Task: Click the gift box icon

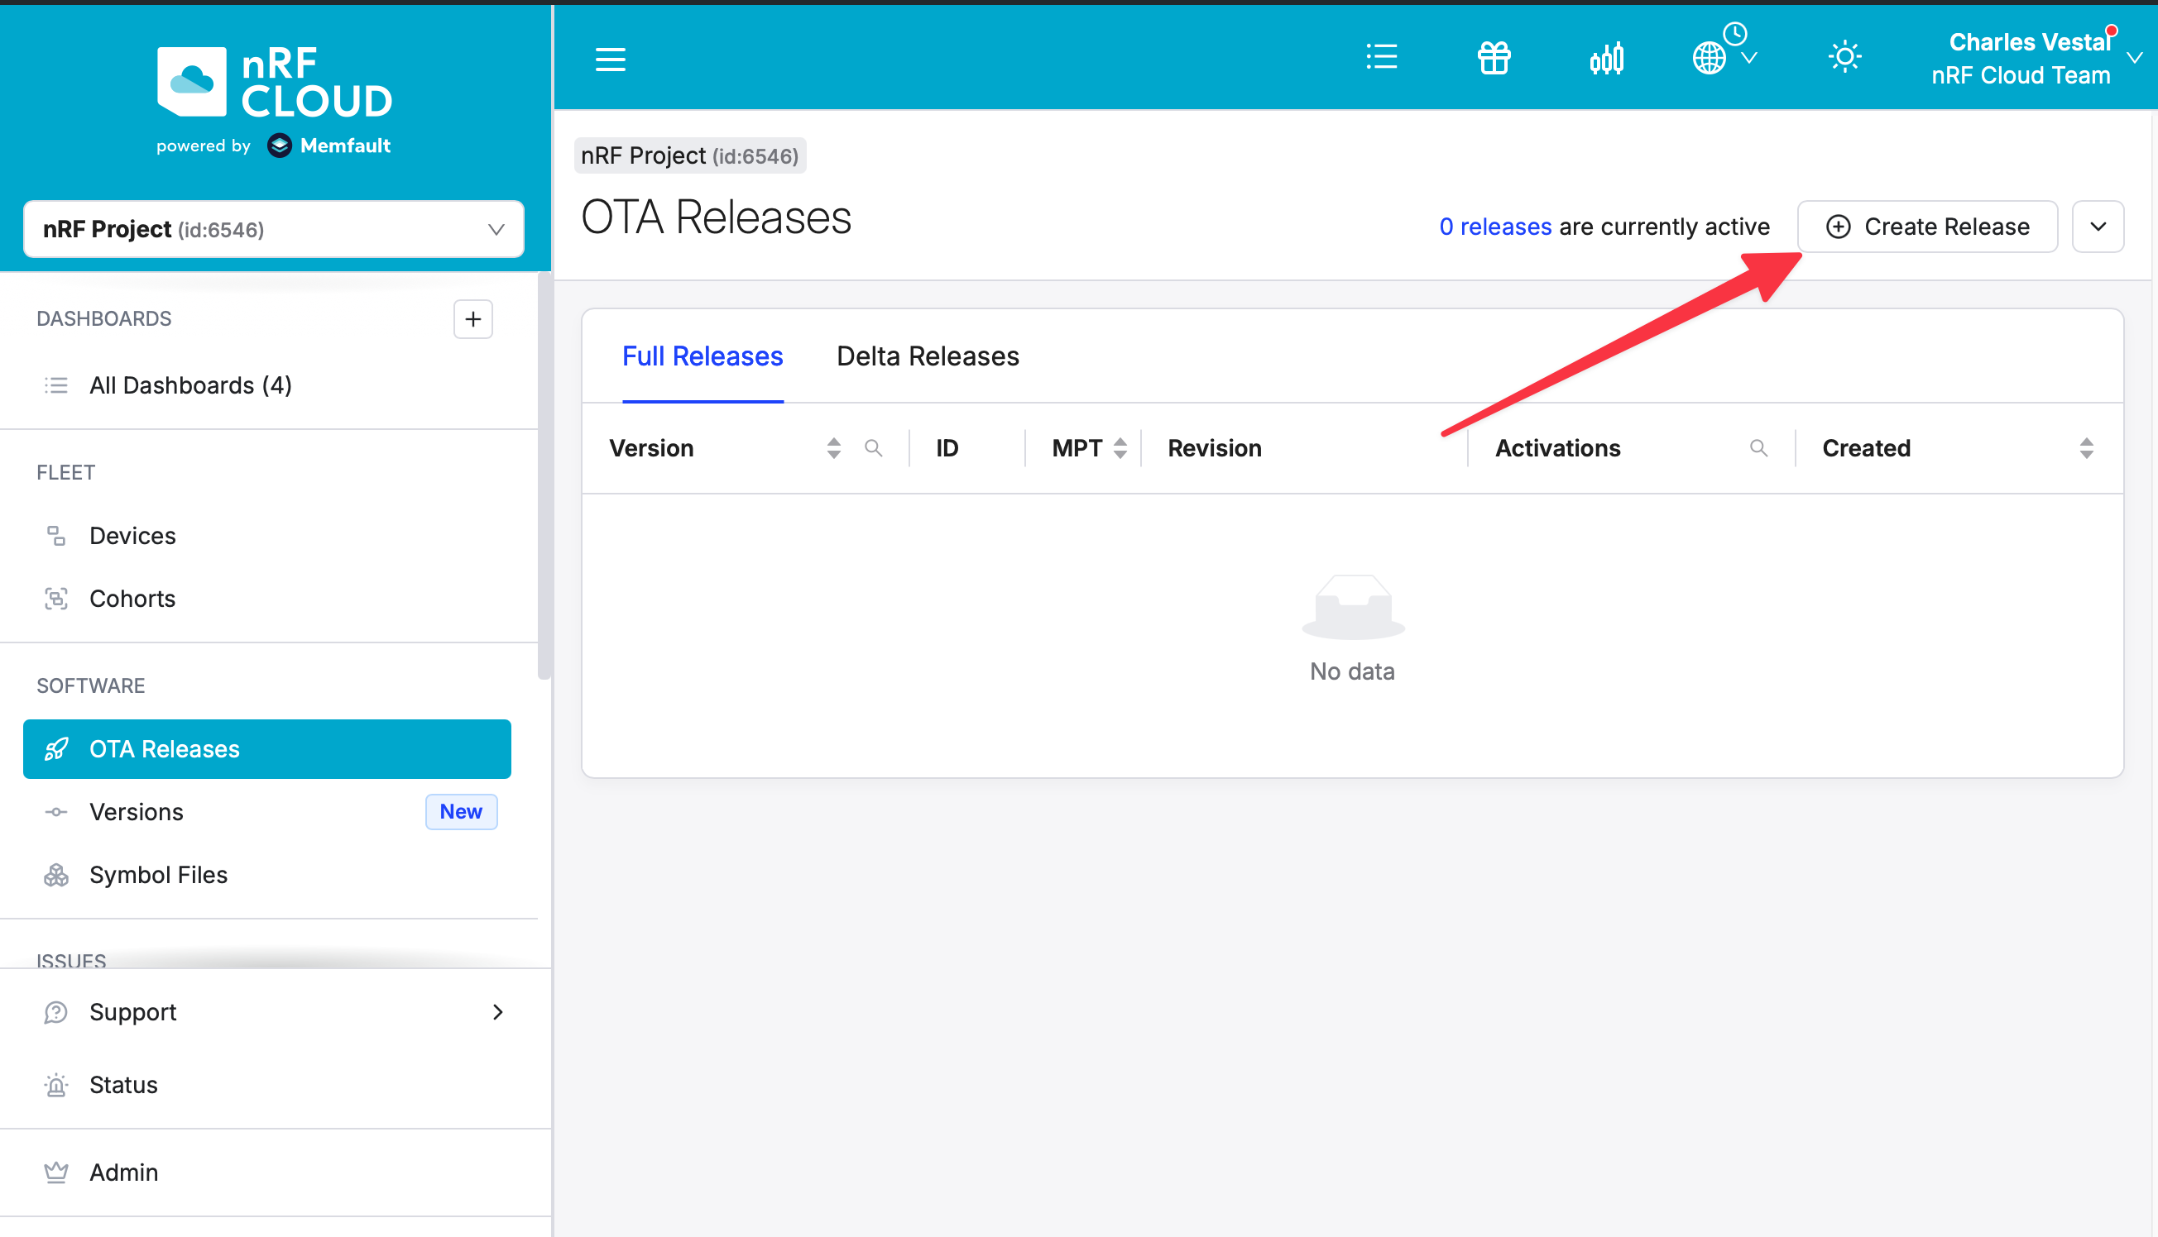Action: (x=1494, y=58)
